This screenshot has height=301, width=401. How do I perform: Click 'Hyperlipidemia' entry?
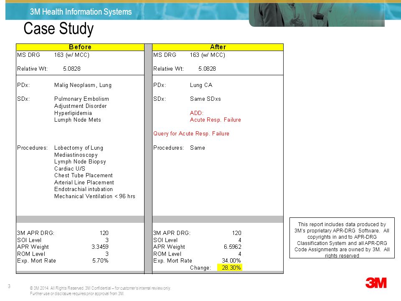click(73, 113)
